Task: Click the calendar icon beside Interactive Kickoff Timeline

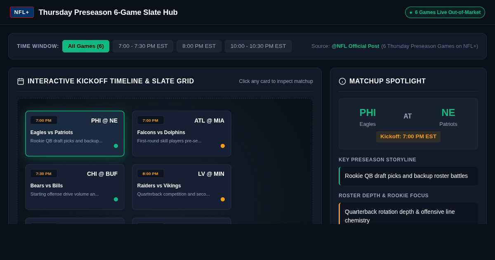Action: pyautogui.click(x=21, y=81)
